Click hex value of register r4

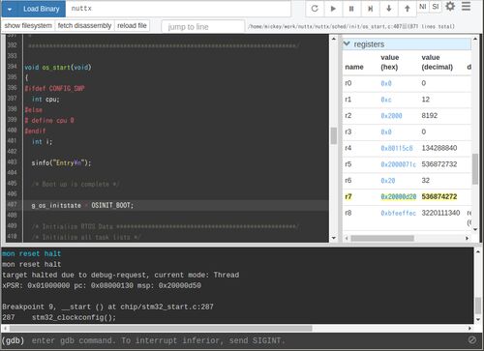pyautogui.click(x=397, y=148)
